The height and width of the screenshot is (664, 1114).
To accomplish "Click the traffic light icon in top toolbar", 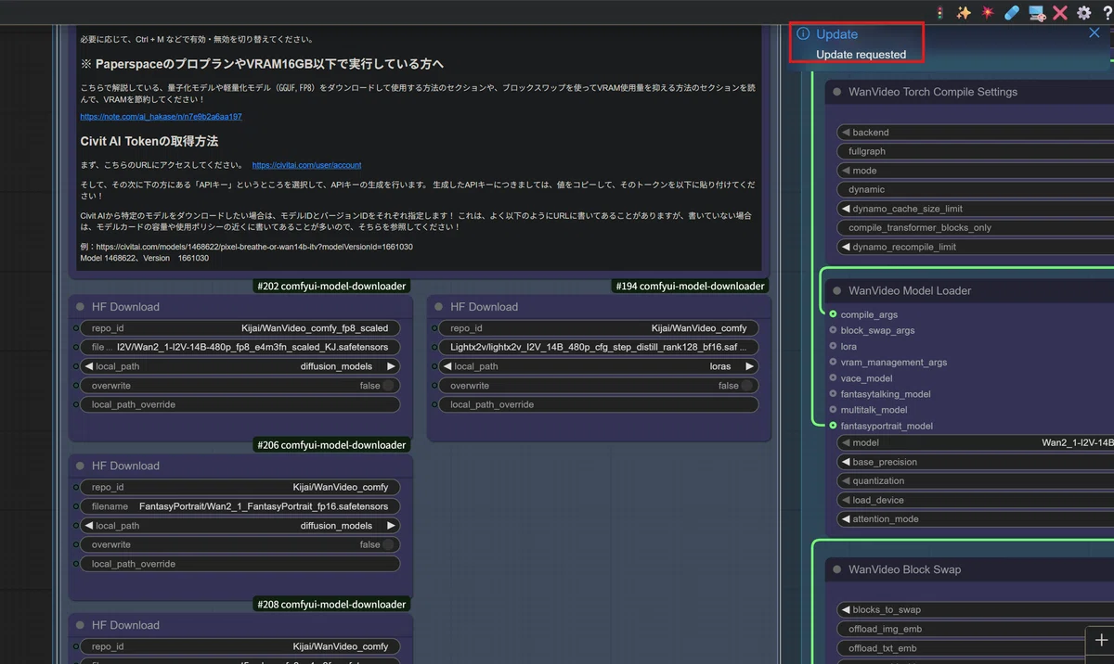I will pyautogui.click(x=940, y=13).
